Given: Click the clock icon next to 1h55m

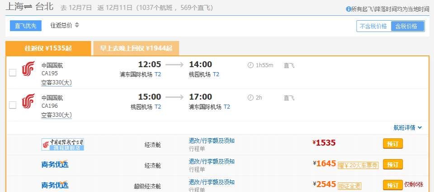Looking at the screenshot, I should (x=250, y=65).
